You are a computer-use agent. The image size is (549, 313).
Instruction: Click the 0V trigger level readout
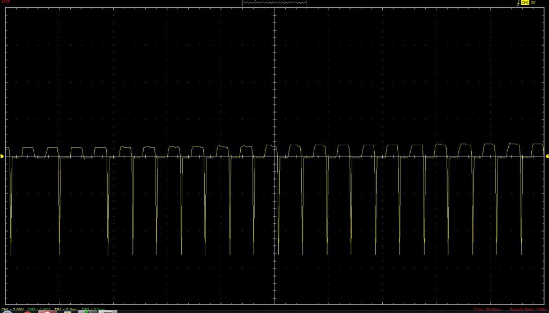(533, 3)
